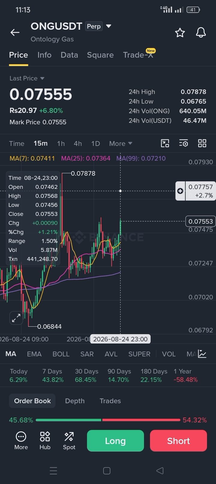
Task: Select the MA indicator
Action: pos(11,354)
